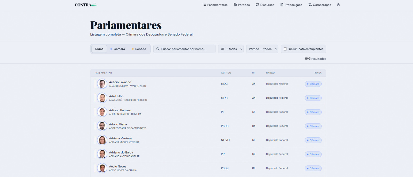Open the UF — todas dropdown

tap(231, 49)
